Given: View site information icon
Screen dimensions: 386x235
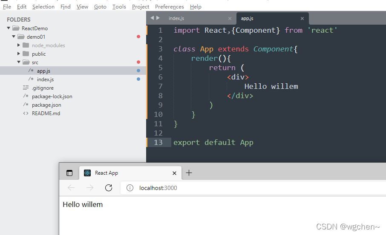Looking at the screenshot, I should pyautogui.click(x=130, y=188).
